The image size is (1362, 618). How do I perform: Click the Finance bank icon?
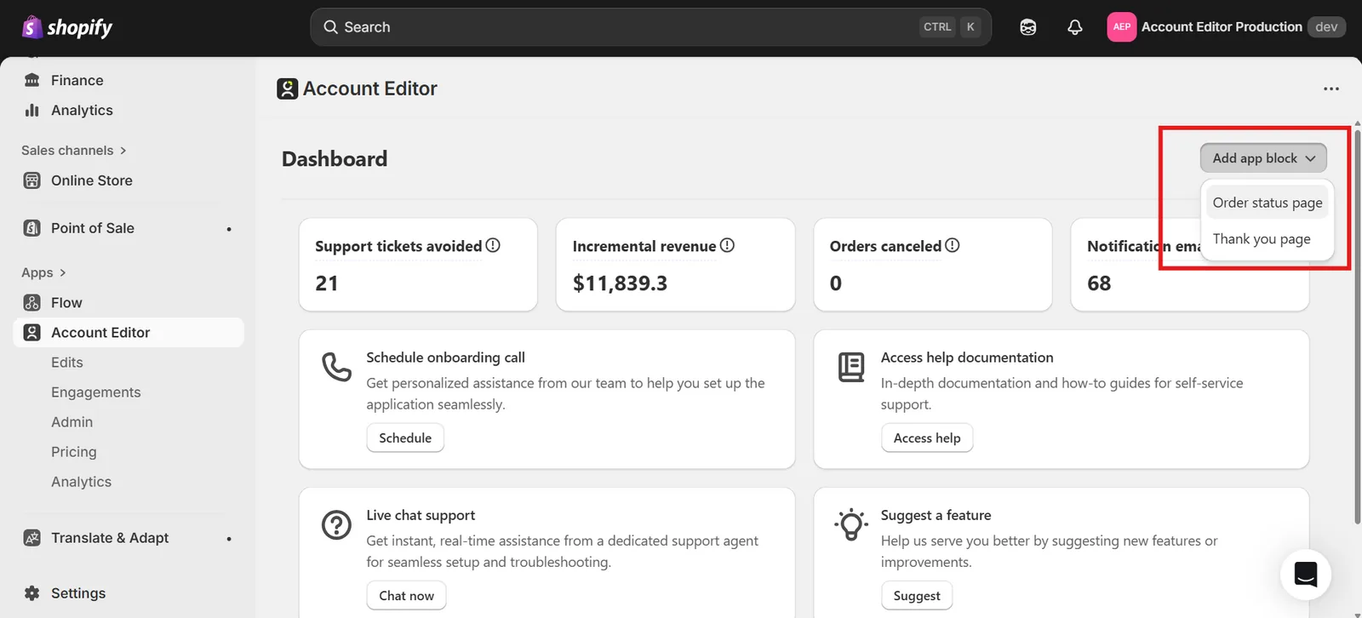point(32,80)
